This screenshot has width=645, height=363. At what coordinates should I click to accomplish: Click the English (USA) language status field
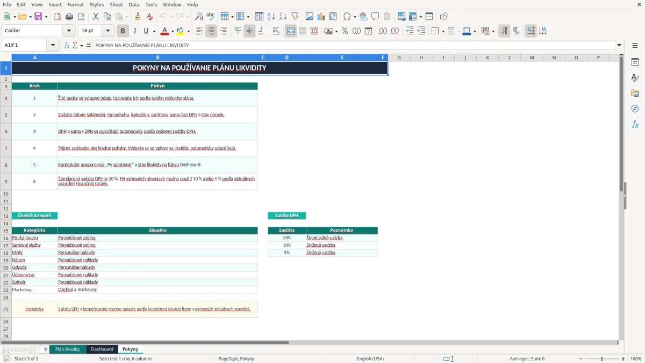tap(370, 359)
